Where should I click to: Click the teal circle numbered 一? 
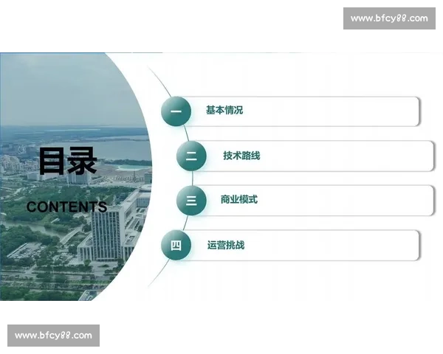coord(176,111)
